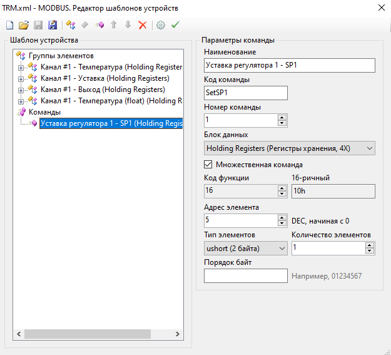Click the Add element diamond icon

(85, 25)
